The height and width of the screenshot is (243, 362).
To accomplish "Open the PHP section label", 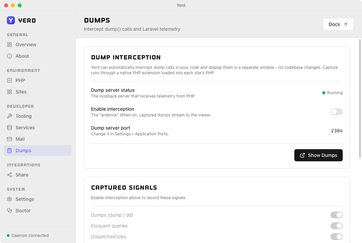I will pos(20,80).
